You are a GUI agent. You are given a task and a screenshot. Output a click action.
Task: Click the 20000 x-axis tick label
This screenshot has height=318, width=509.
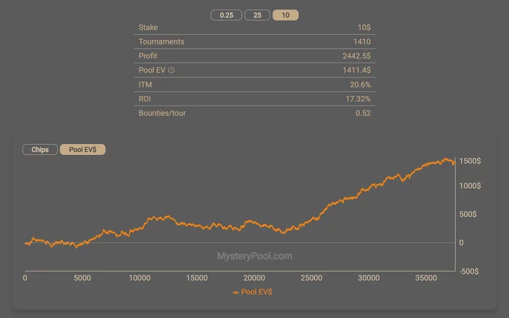[254, 278]
